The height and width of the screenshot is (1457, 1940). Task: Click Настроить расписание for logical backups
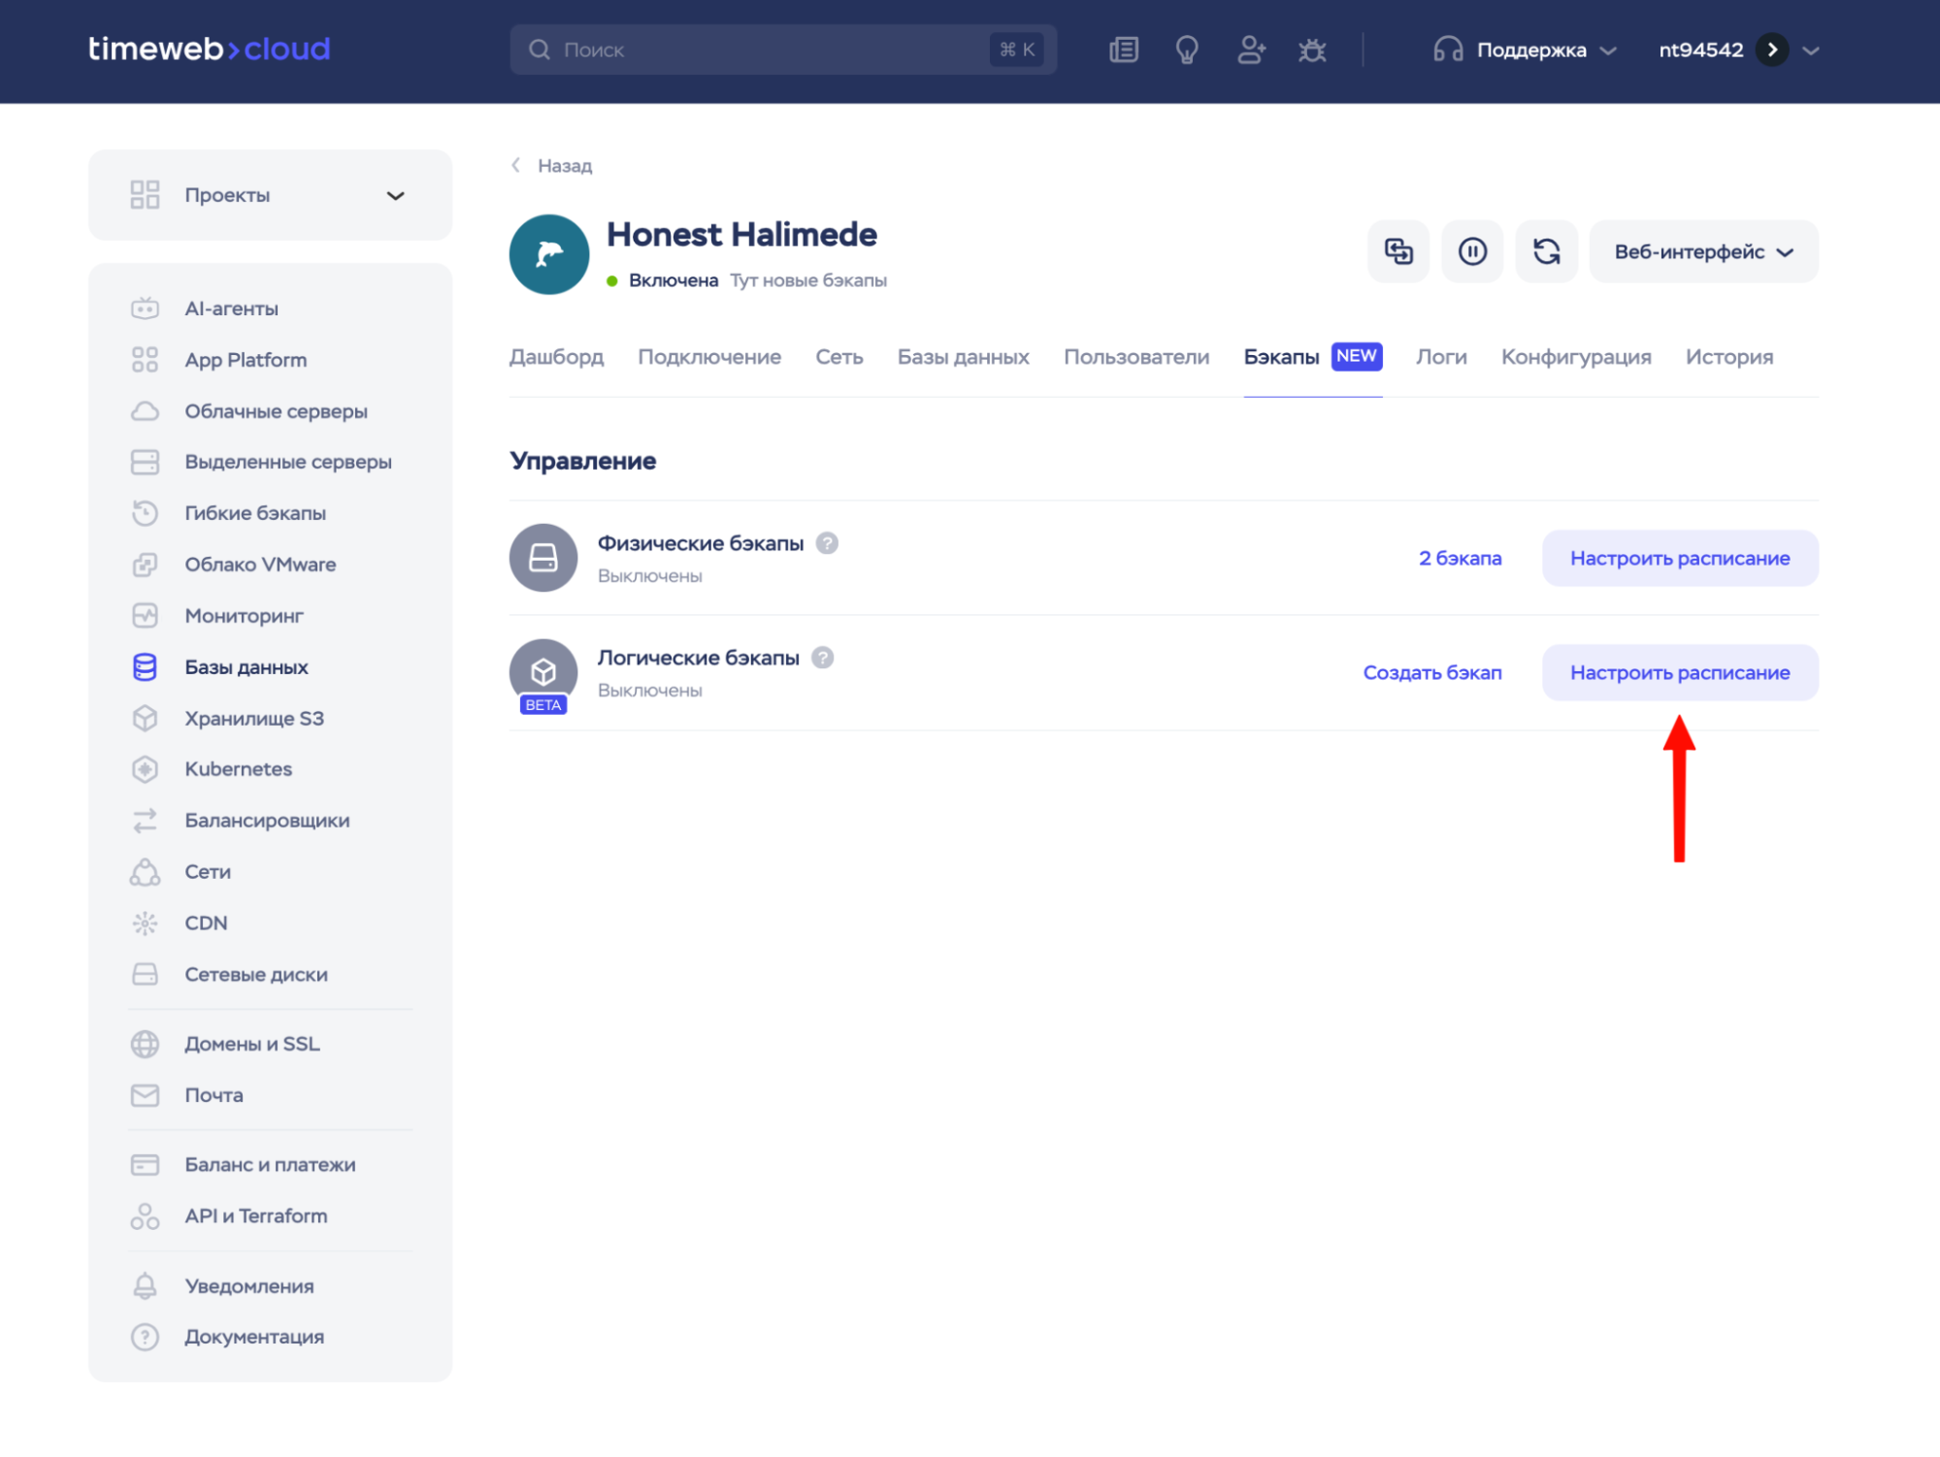coord(1679,672)
